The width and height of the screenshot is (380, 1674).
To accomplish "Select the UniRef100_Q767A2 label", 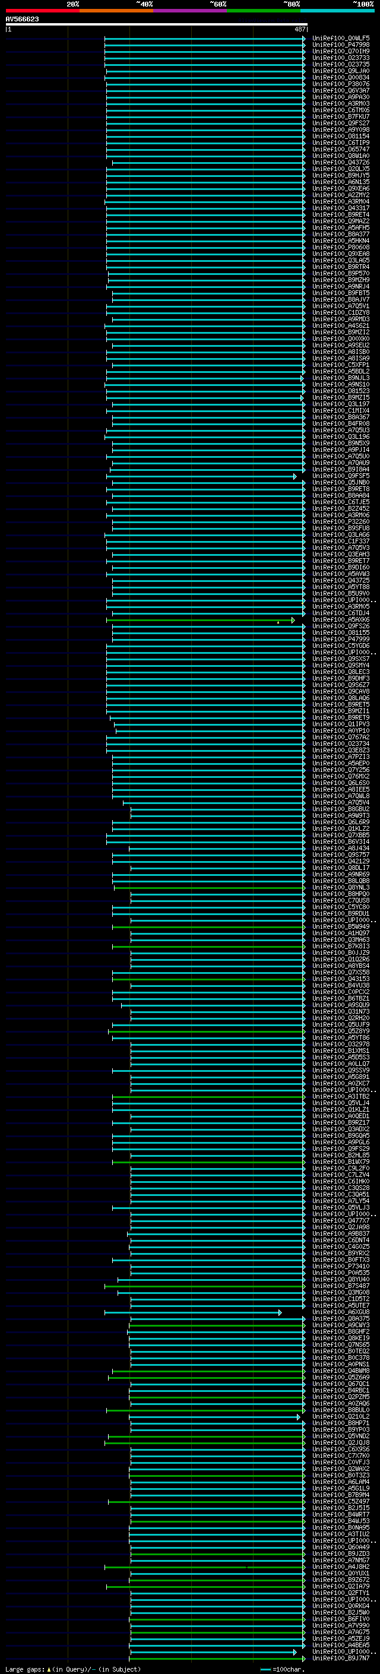I will pos(341,738).
